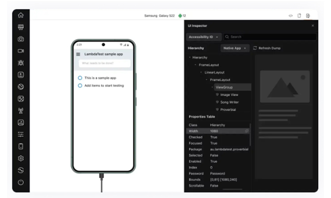Open the Accessibility ID dropdown
The height and width of the screenshot is (198, 331).
[x=204, y=37]
